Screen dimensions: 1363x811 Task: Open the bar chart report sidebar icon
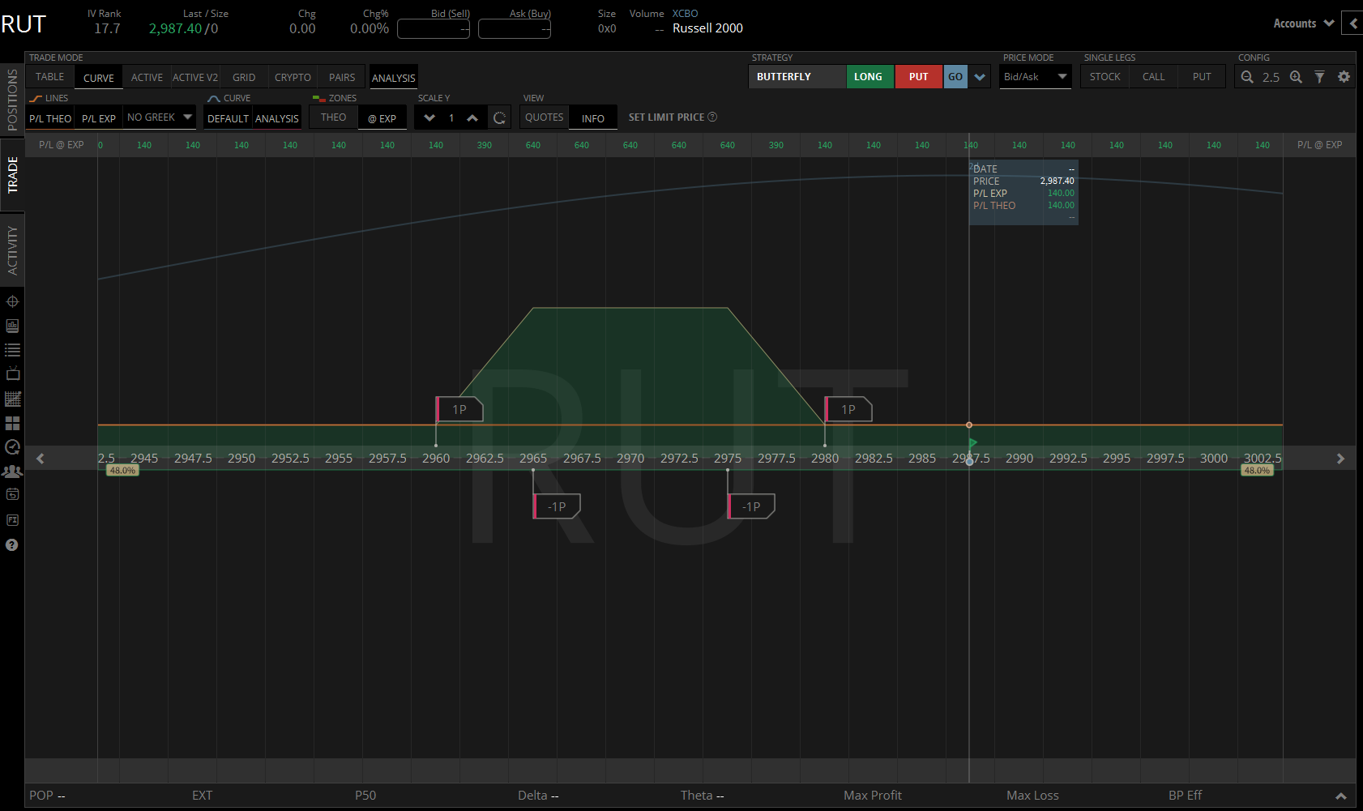[x=12, y=326]
